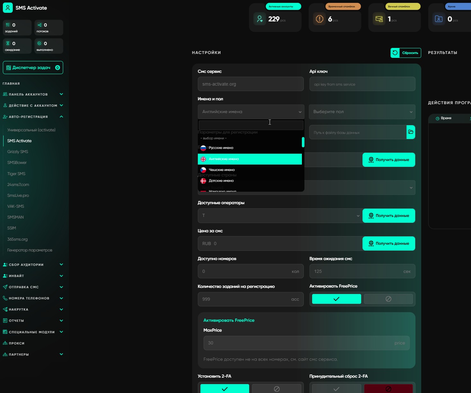Open Универсальный (activate) in the sidebar
The image size is (471, 393).
click(31, 130)
